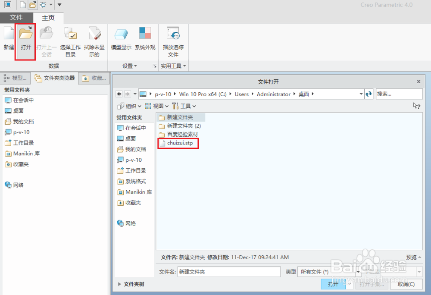This screenshot has height=295, width=431.
Task: Select the chuizui.stp file
Action: 176,143
